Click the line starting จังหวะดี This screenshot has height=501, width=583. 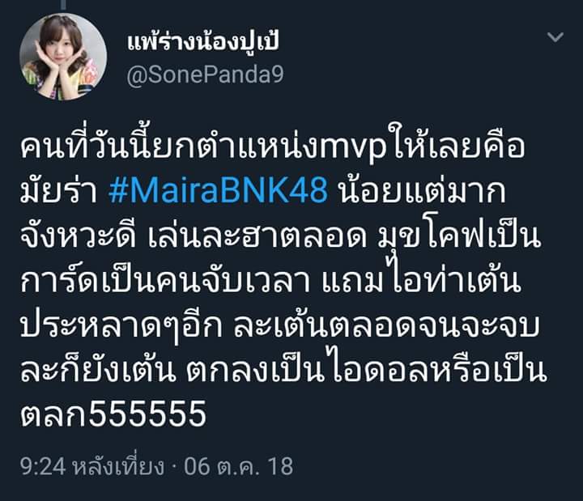pos(280,236)
